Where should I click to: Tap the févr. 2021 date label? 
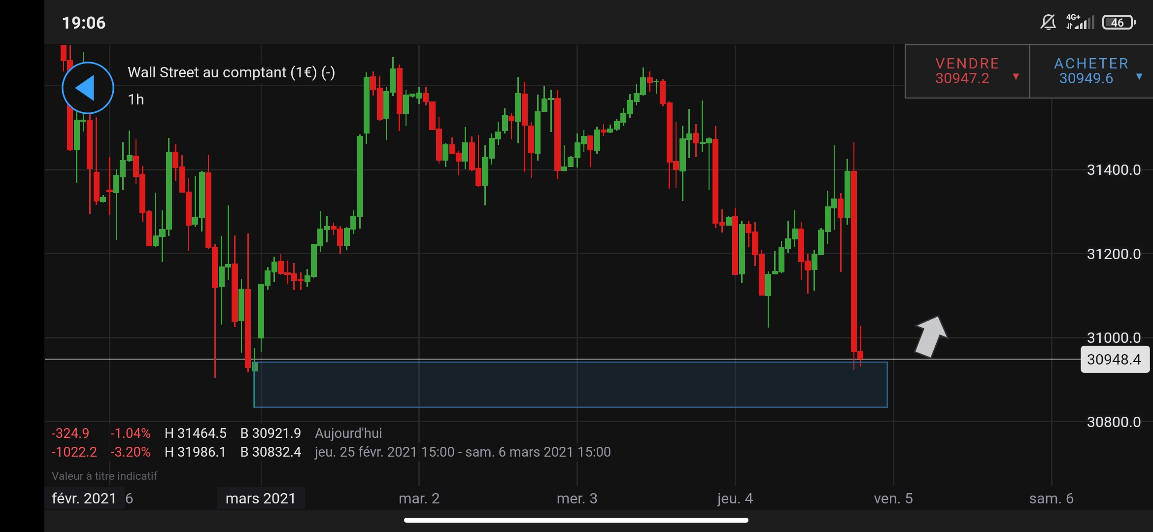coord(84,499)
